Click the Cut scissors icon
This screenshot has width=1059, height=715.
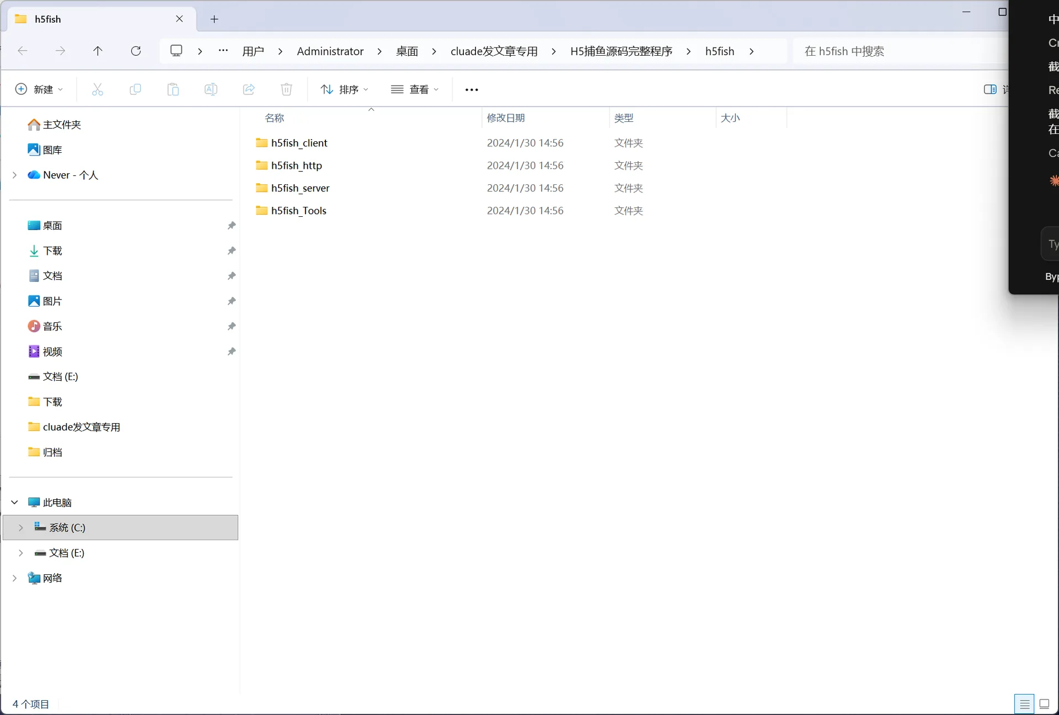98,89
